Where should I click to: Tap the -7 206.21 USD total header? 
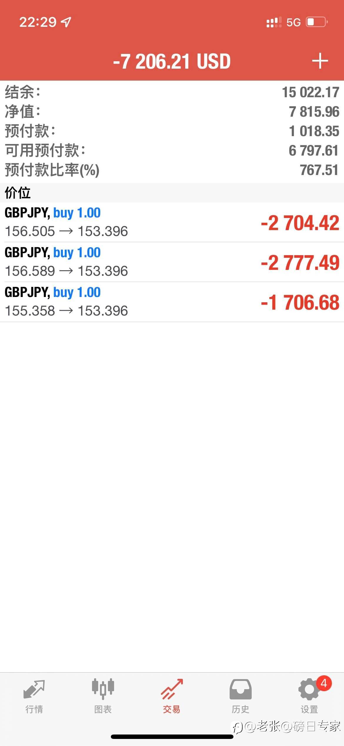pos(172,62)
